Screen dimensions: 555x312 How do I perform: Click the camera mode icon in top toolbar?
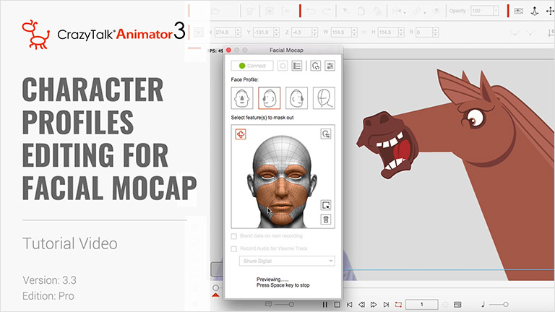pos(519,11)
